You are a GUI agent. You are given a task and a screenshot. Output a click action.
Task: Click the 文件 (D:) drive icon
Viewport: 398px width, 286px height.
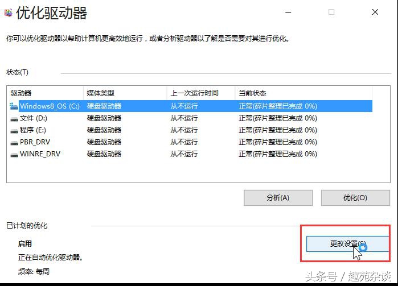(14, 118)
